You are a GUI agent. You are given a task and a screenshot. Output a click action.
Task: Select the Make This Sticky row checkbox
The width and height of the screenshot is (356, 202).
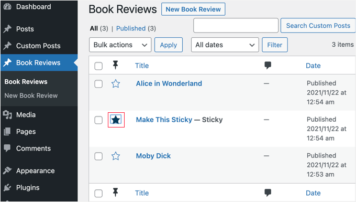(x=98, y=120)
